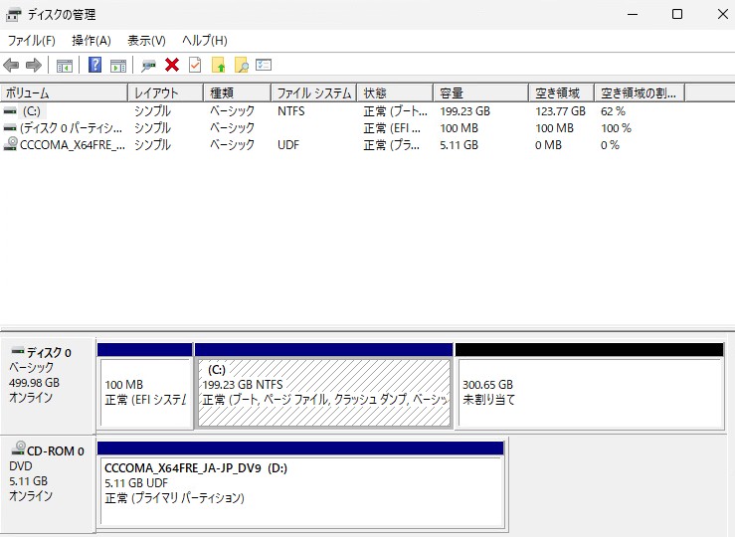Click the connect/rescan disk drive toolbar icon
Screen dimensions: 735x537
(148, 65)
